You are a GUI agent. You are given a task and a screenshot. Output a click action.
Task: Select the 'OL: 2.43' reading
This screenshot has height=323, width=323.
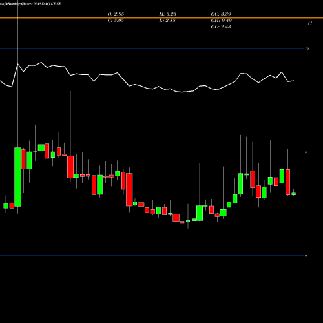pos(221,27)
